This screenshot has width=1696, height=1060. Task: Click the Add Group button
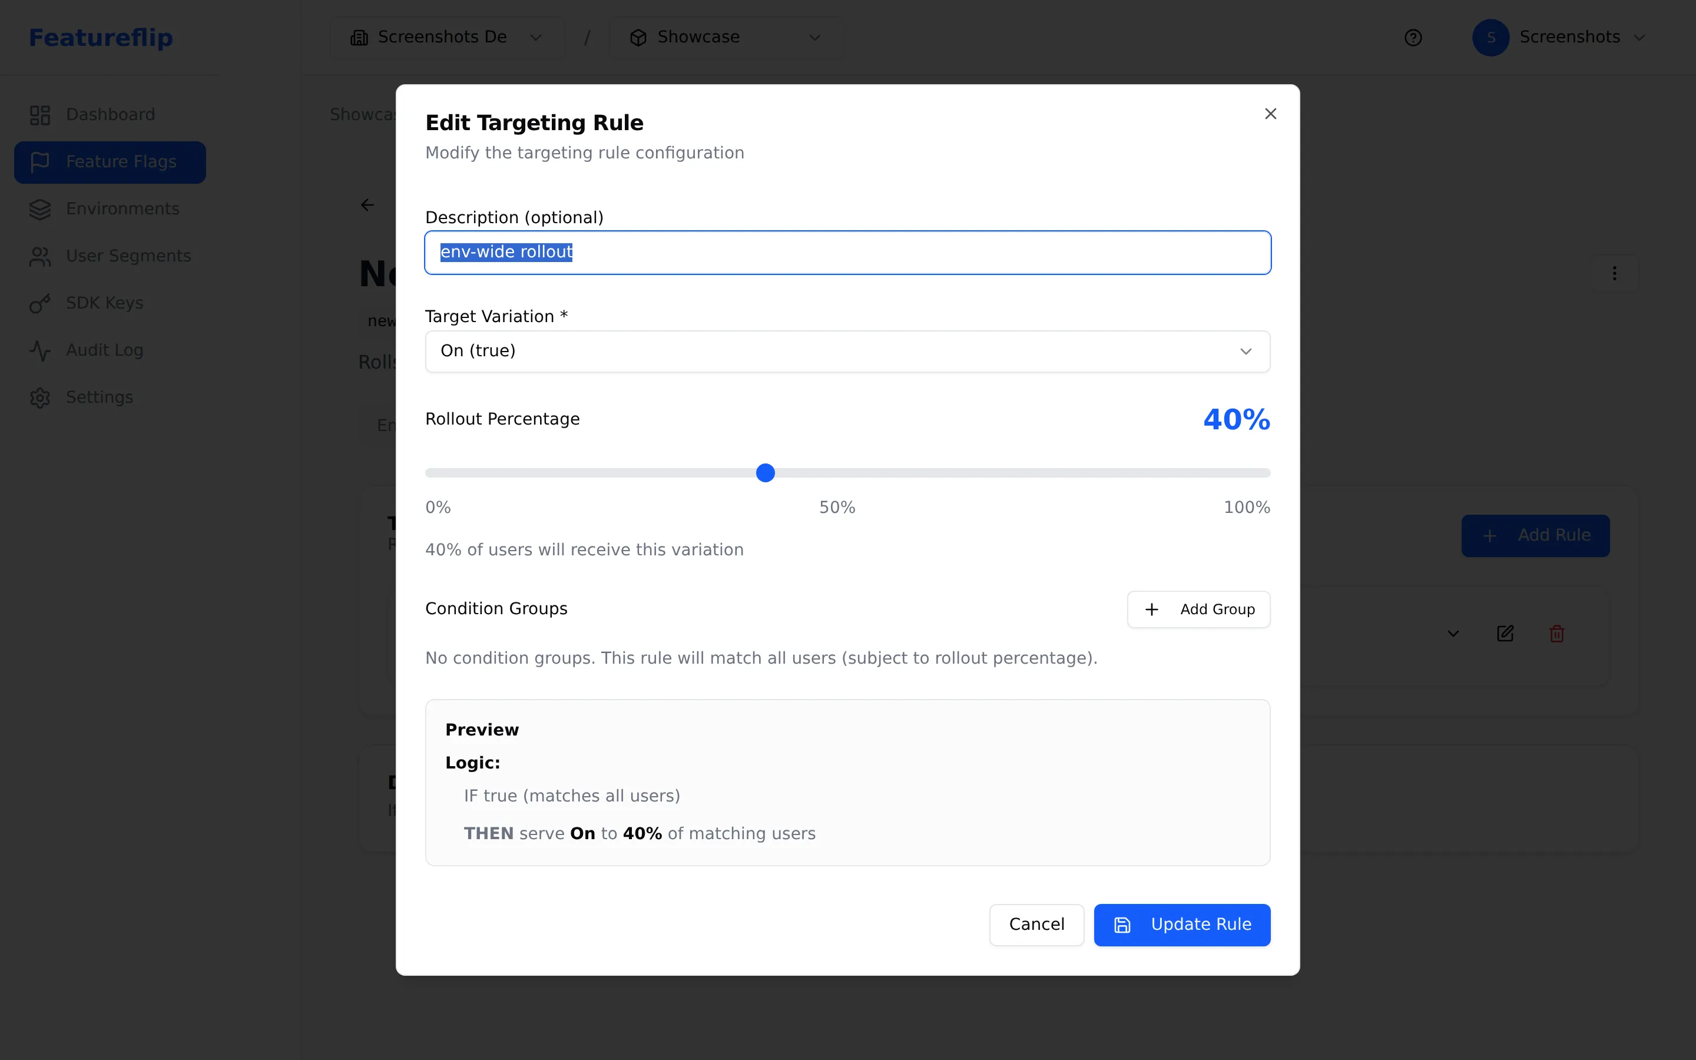1198,609
